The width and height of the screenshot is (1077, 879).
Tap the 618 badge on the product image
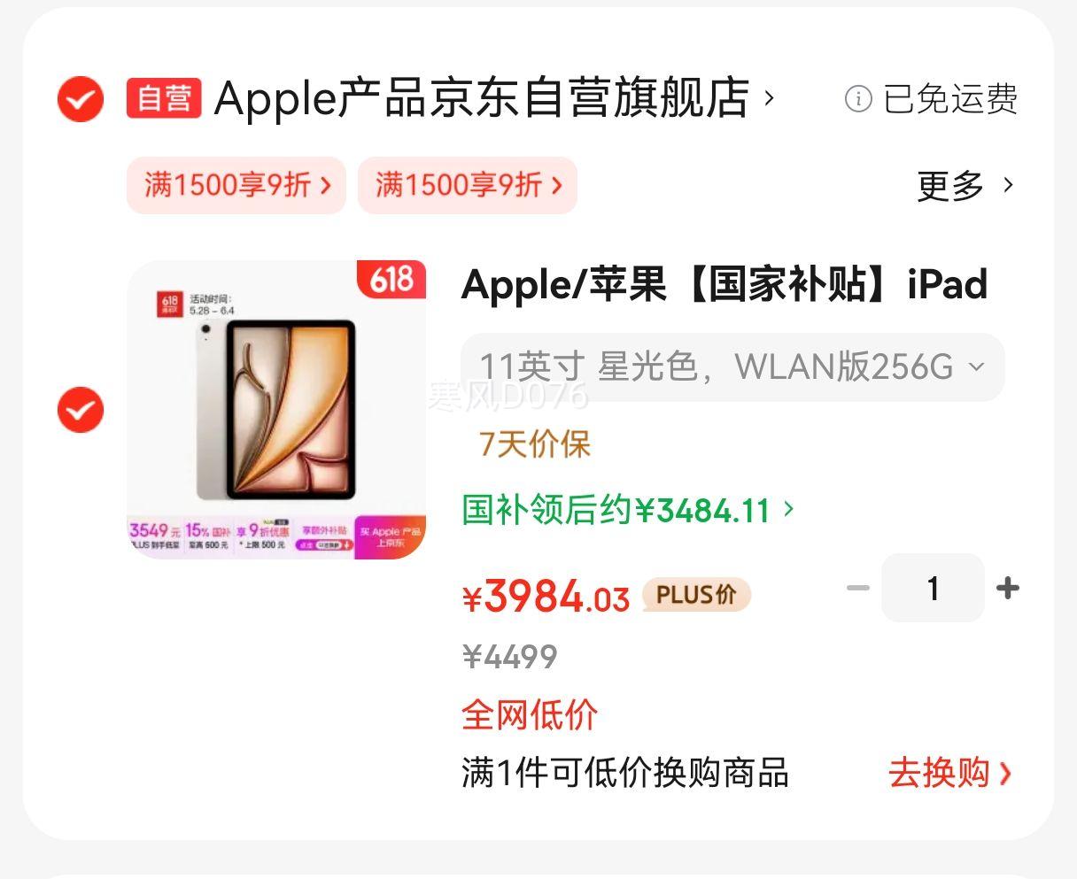point(391,280)
